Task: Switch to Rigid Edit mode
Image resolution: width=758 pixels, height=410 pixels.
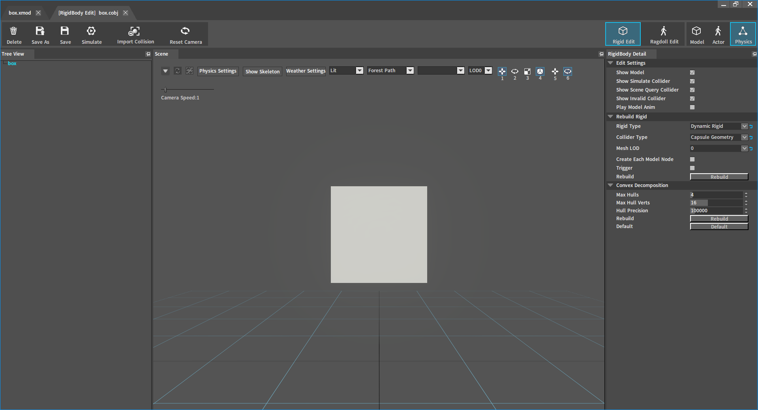Action: (623, 34)
